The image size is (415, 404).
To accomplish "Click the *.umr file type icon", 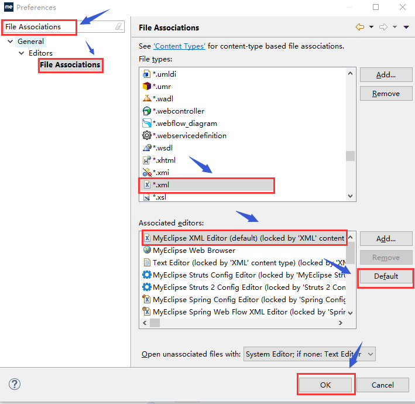I will coord(147,86).
